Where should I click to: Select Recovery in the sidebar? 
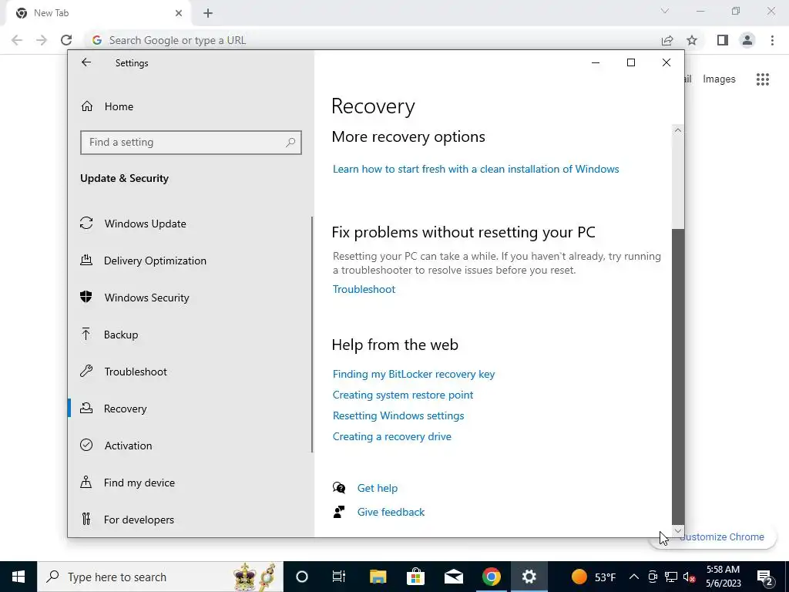(x=126, y=409)
